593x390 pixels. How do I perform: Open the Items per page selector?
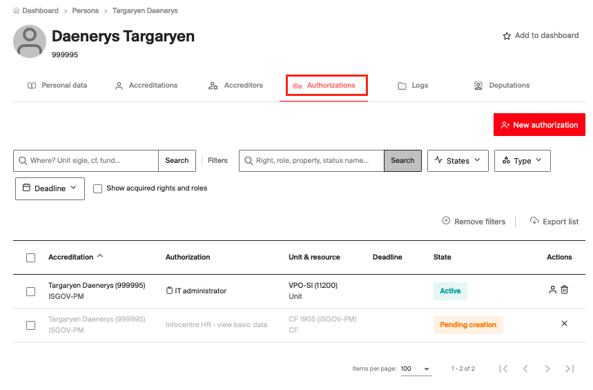click(416, 369)
